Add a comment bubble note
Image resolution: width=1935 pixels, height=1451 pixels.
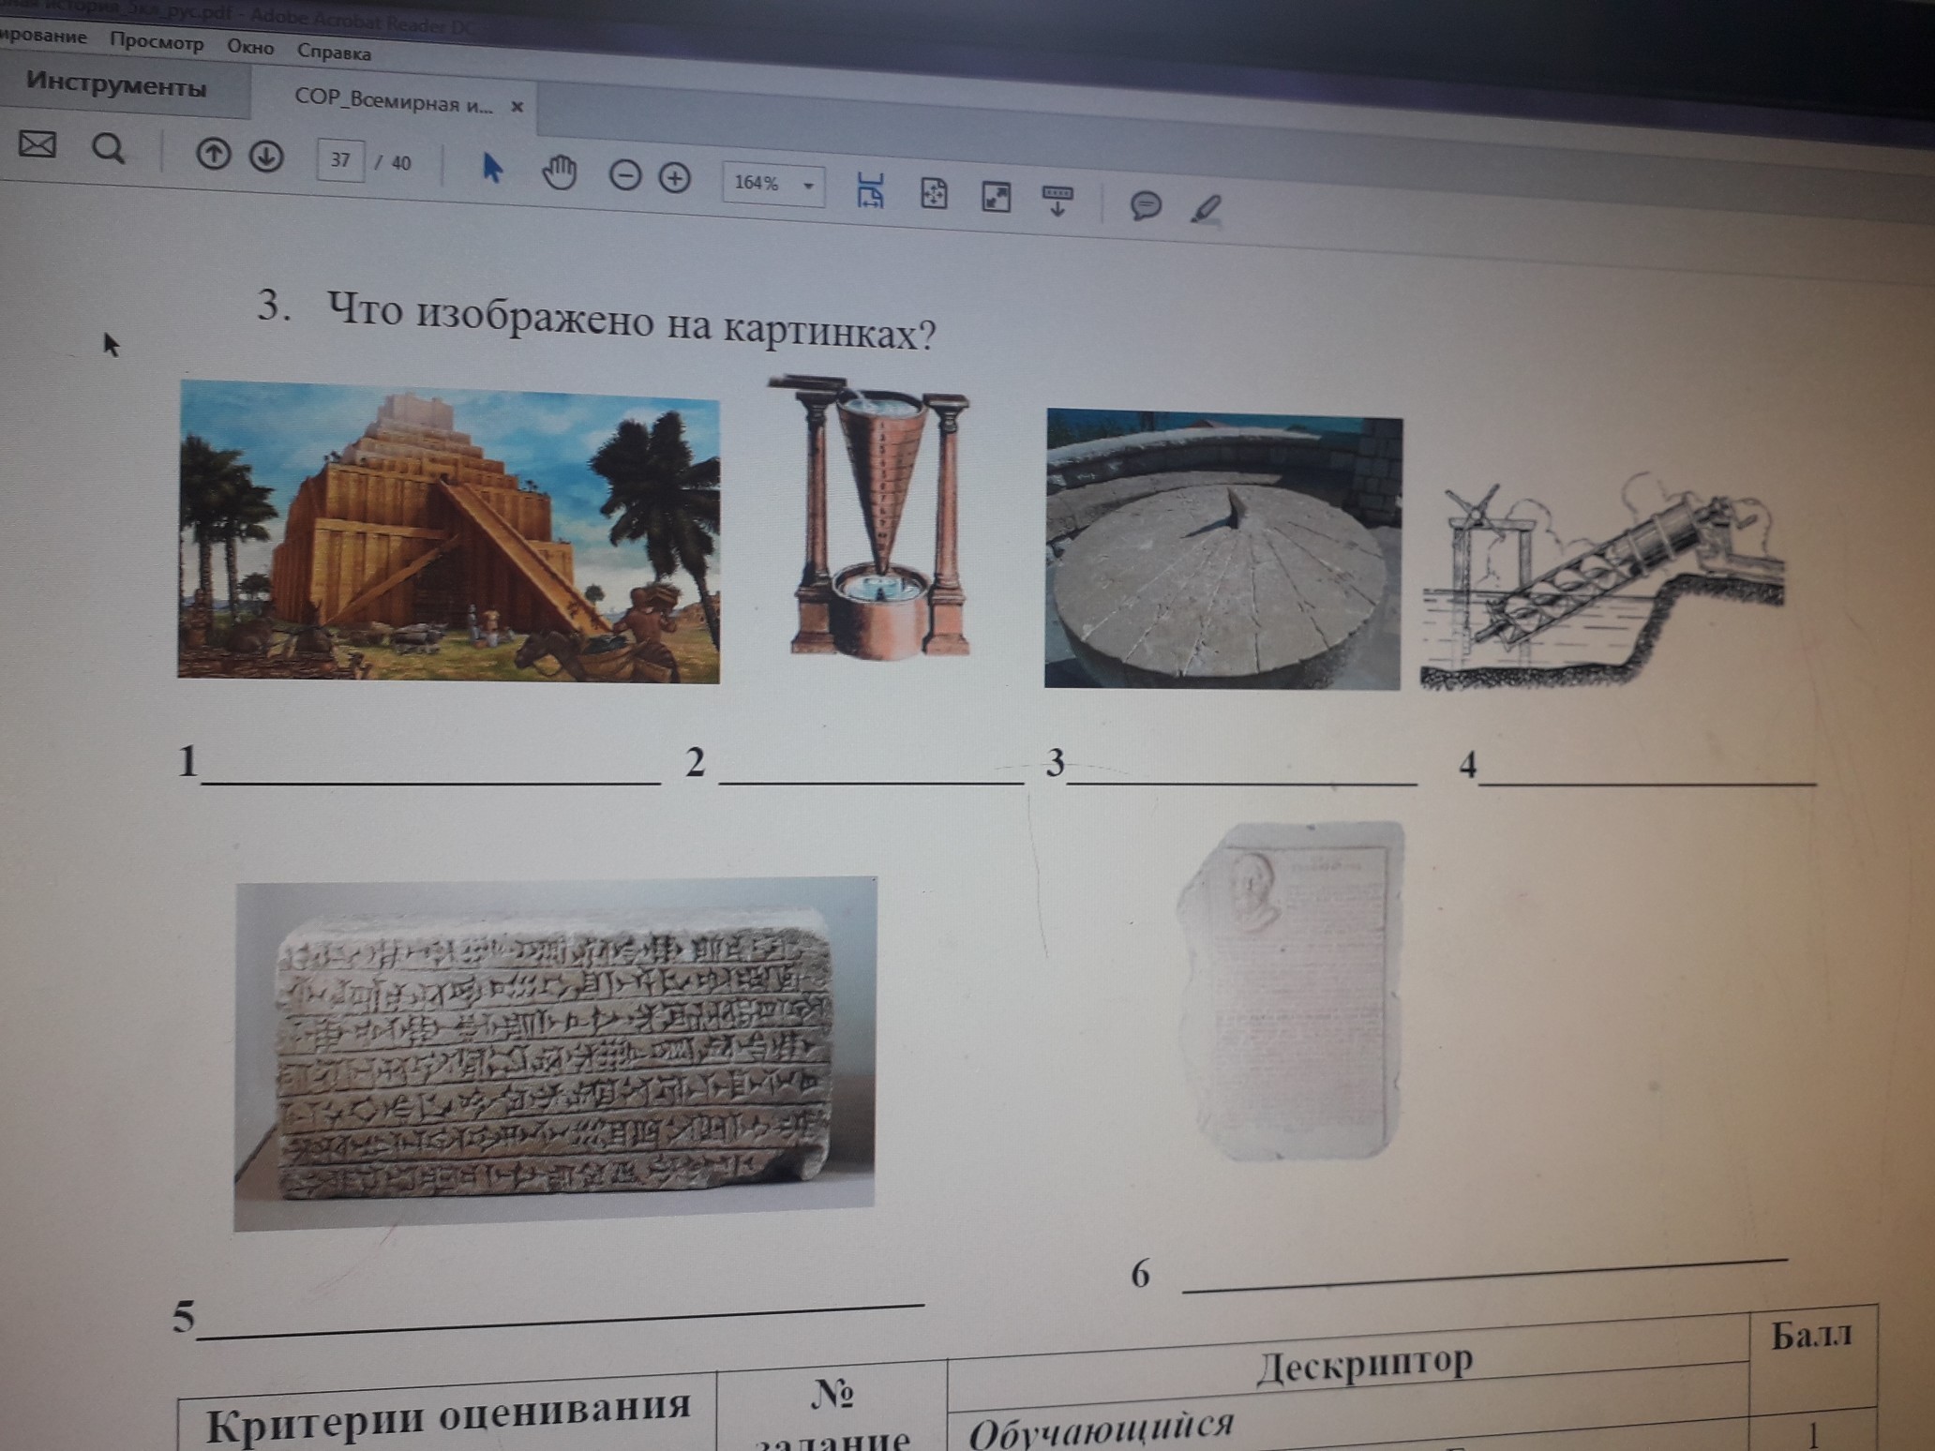click(x=1146, y=205)
